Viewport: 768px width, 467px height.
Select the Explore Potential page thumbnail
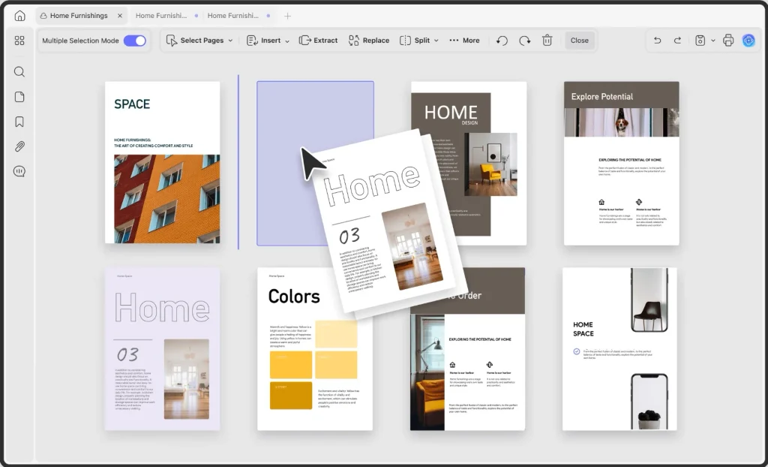coord(622,164)
